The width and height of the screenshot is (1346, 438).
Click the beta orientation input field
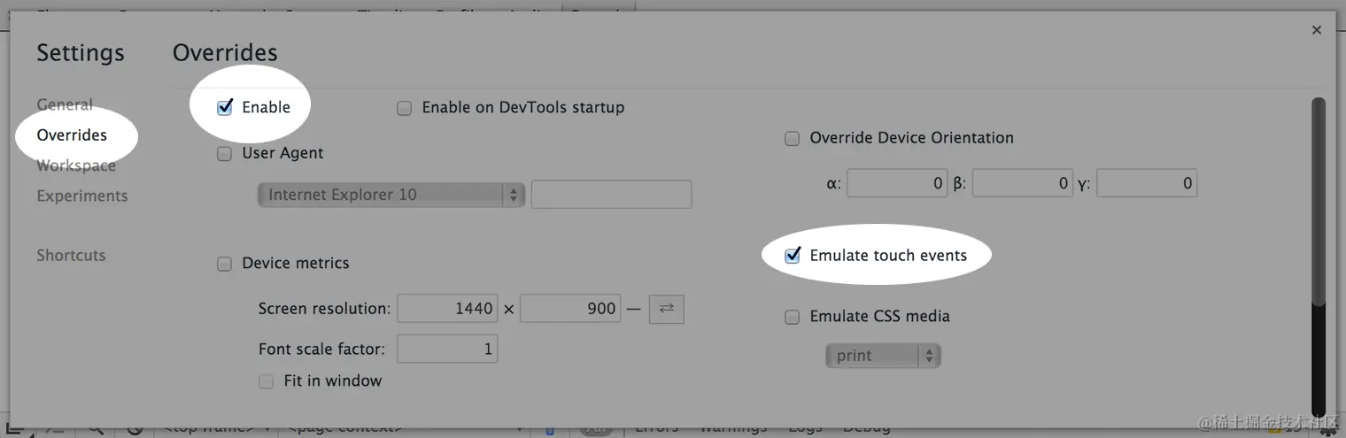1022,184
